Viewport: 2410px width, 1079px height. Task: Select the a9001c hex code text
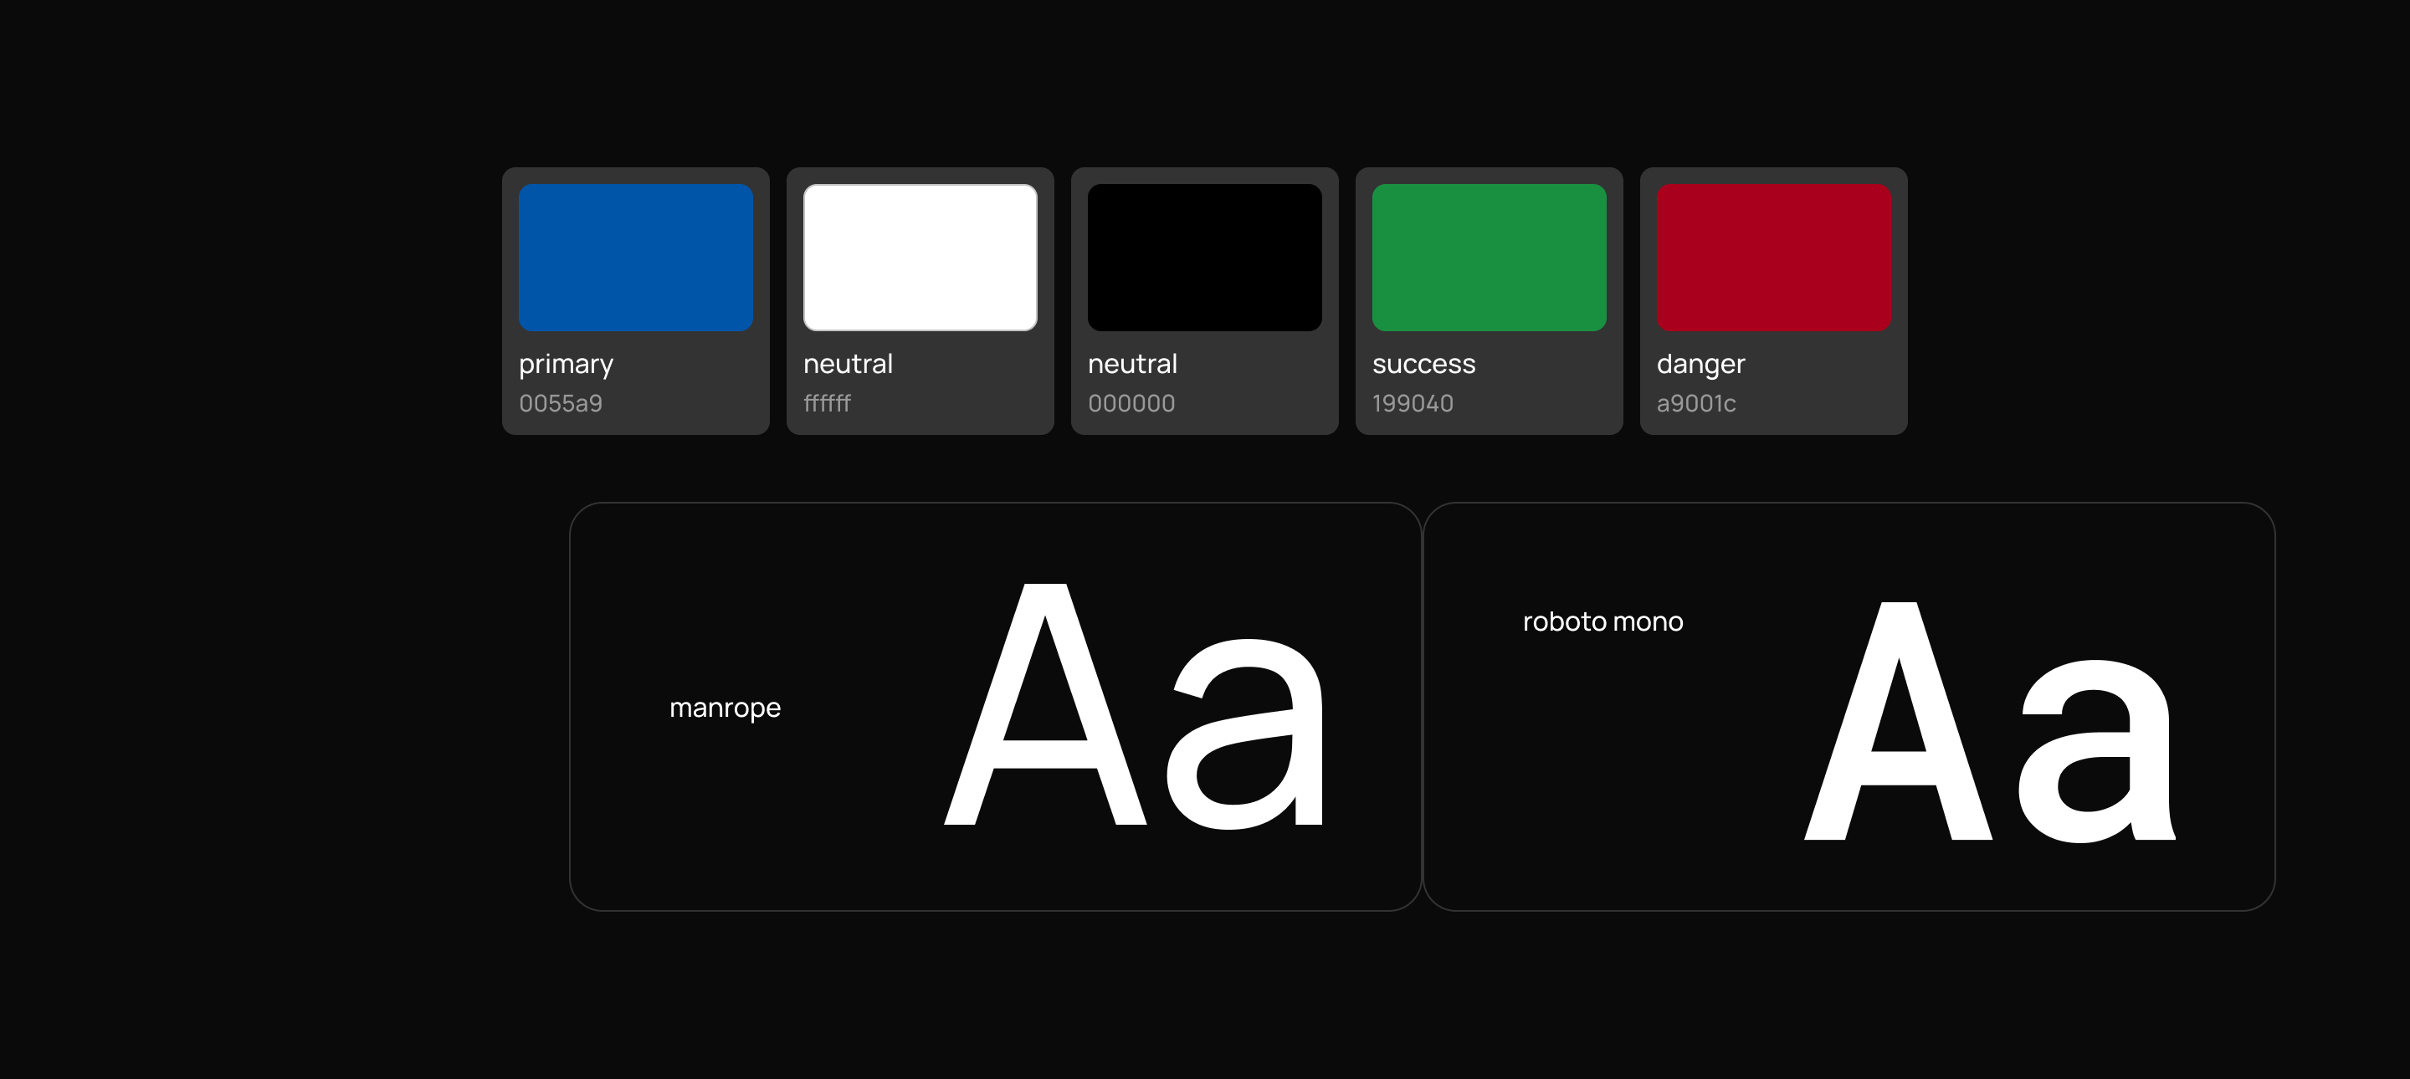click(x=1695, y=404)
